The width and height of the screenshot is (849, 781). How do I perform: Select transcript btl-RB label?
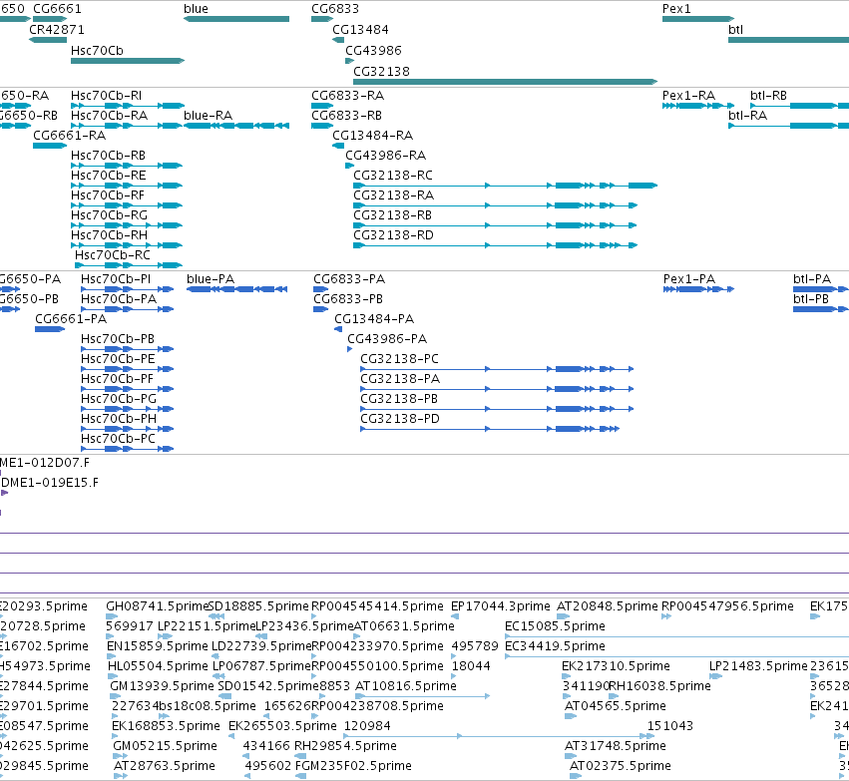tap(768, 96)
